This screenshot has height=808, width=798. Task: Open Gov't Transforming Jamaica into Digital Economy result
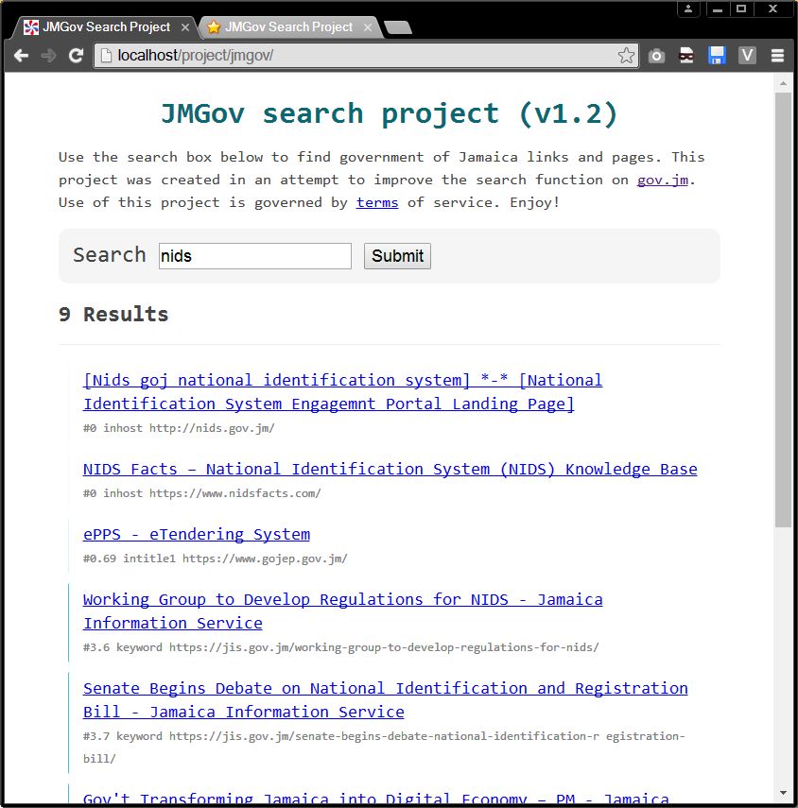pyautogui.click(x=376, y=799)
